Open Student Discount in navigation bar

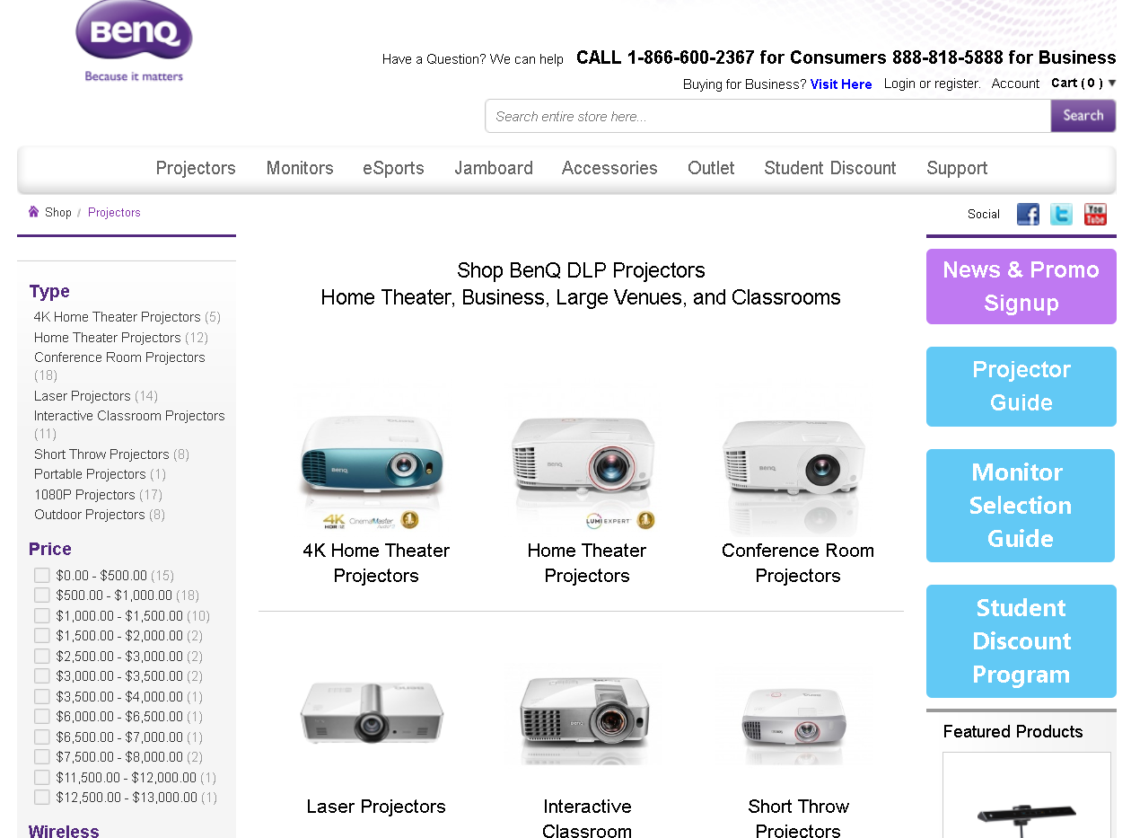click(830, 168)
